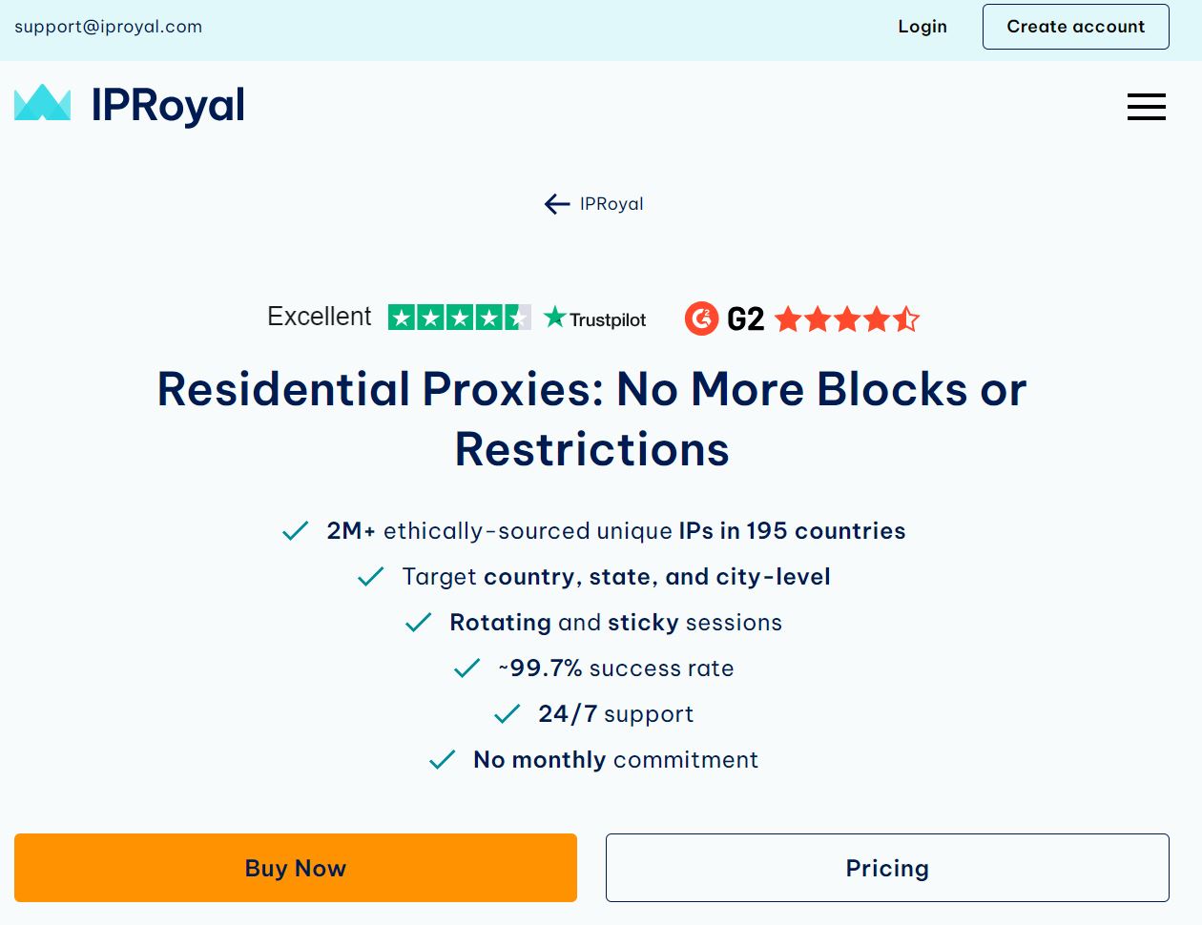Open the Pricing button
Viewport: 1202px width, 925px height.
coord(887,868)
